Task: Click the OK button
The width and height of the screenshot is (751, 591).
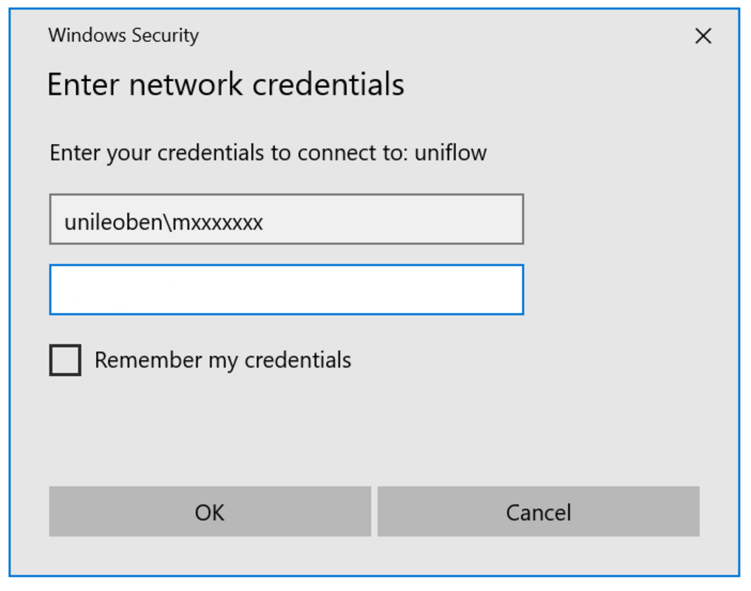Action: (210, 511)
